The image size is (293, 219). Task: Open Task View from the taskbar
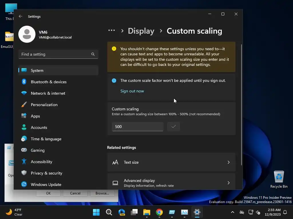134,212
